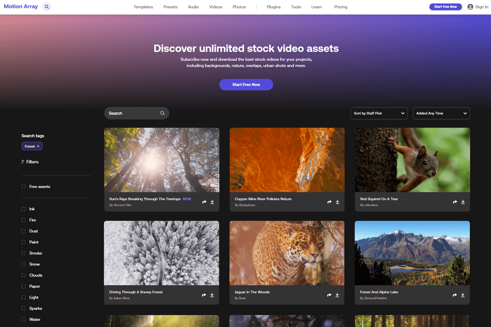This screenshot has height=327, width=491.
Task: Open the header search magnifier icon
Action: 47,7
